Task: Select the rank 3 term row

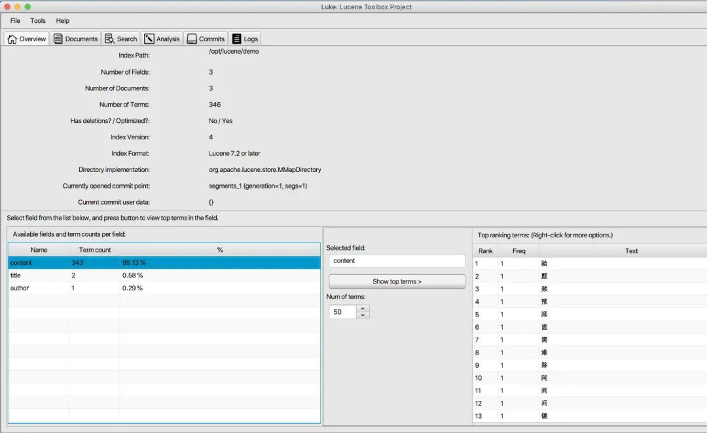Action: (x=590, y=289)
